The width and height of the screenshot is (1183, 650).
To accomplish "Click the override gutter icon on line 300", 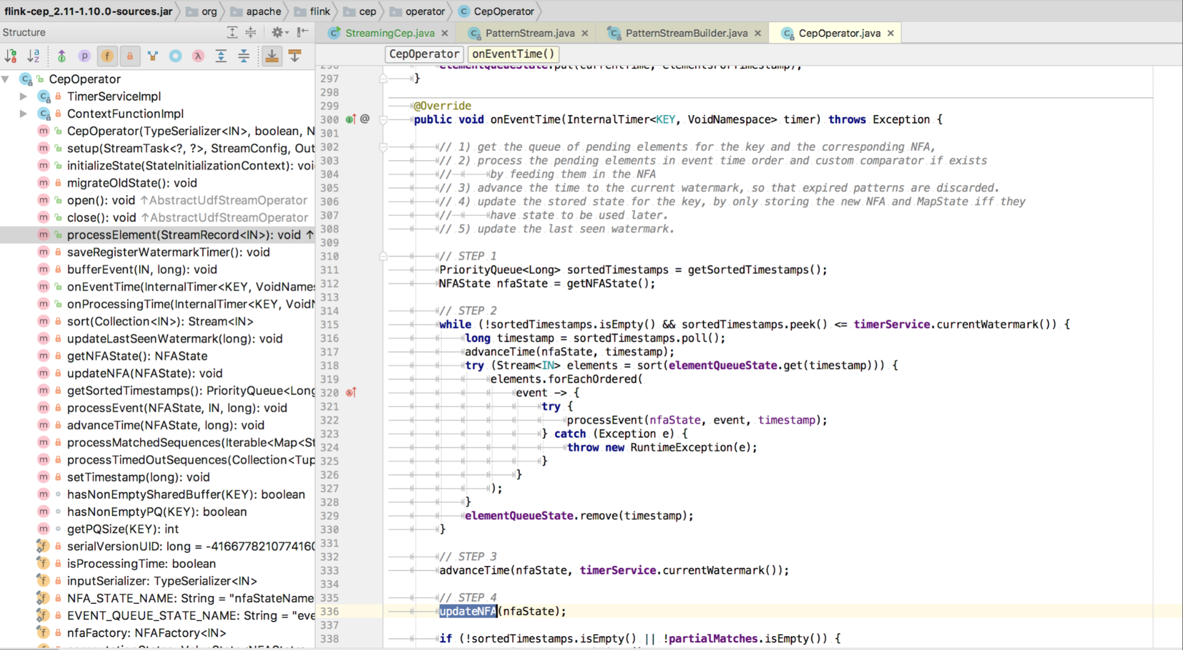I will click(350, 119).
